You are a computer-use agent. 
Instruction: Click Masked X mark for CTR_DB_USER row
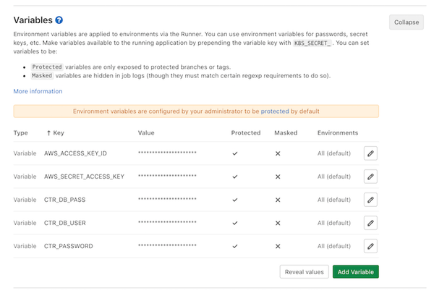tap(278, 223)
